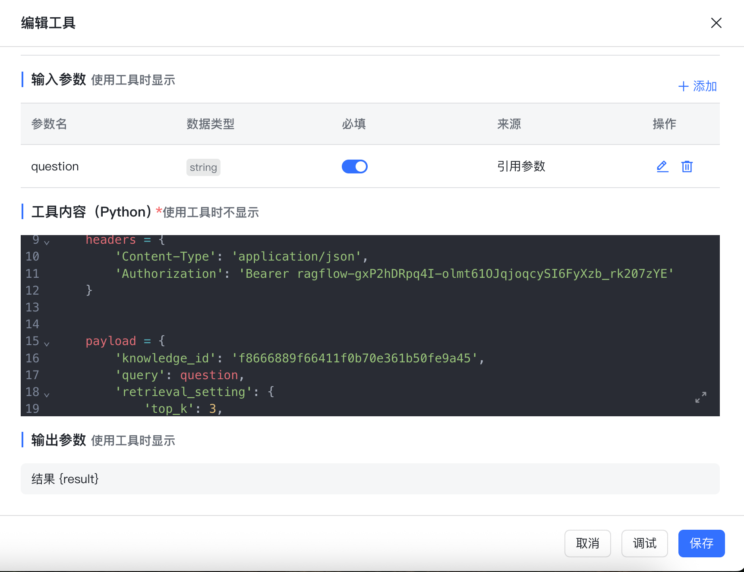
Task: Close the 编辑工具 dialog
Action: pos(716,23)
